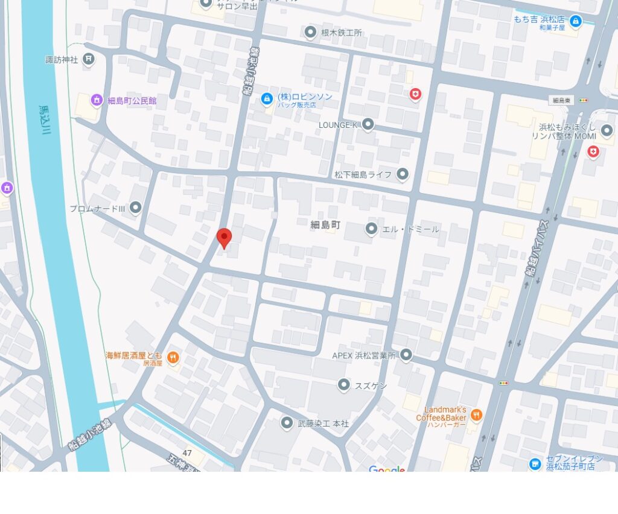The width and height of the screenshot is (618, 514).
Task: Click the 海鮮居酒屋とも restaurant icon
Action: point(173,358)
